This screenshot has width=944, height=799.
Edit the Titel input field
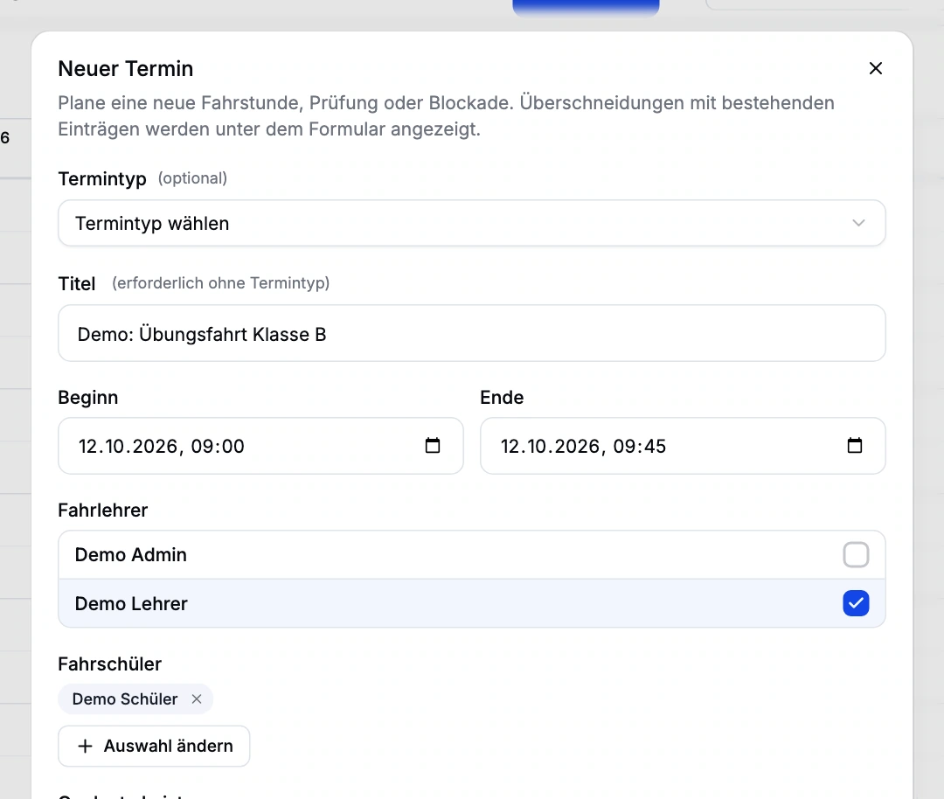[x=471, y=334]
